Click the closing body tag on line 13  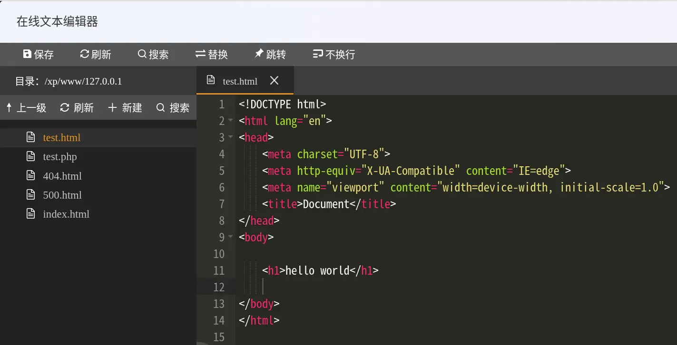click(x=259, y=304)
